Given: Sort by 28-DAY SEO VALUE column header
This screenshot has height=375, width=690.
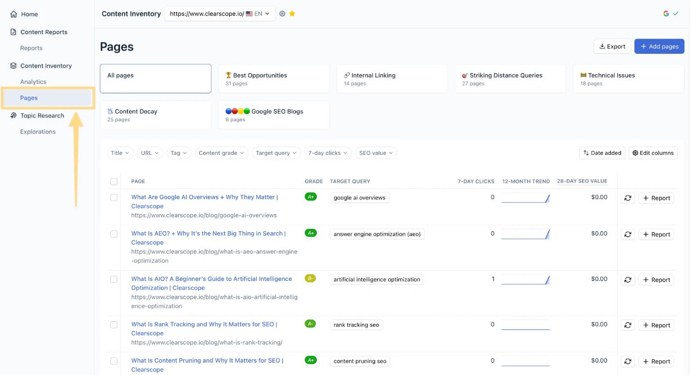Looking at the screenshot, I should click(582, 181).
